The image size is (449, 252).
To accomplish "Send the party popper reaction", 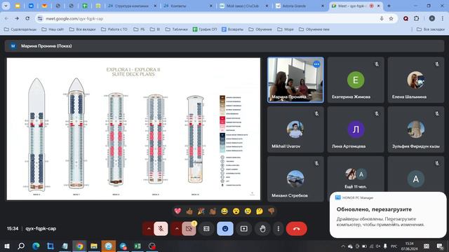I will (201, 211).
